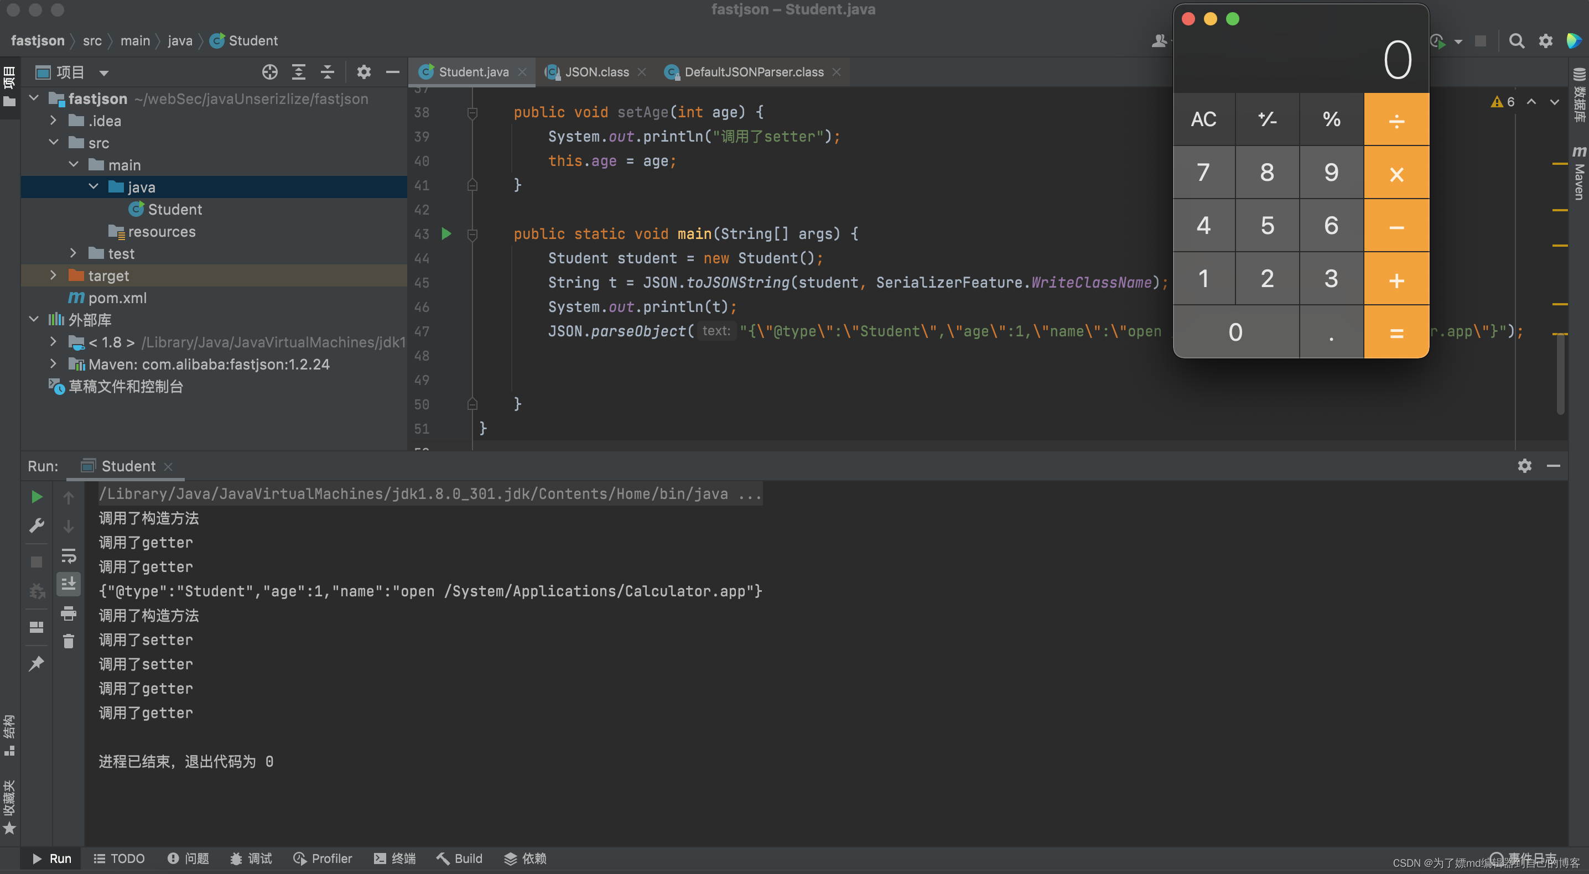Click the calculator equals button
This screenshot has height=874, width=1589.
1396,331
